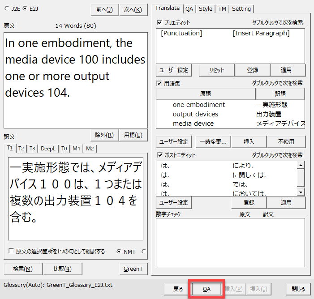
Task: Click the 次へ(K) next button
Action: pyautogui.click(x=133, y=9)
